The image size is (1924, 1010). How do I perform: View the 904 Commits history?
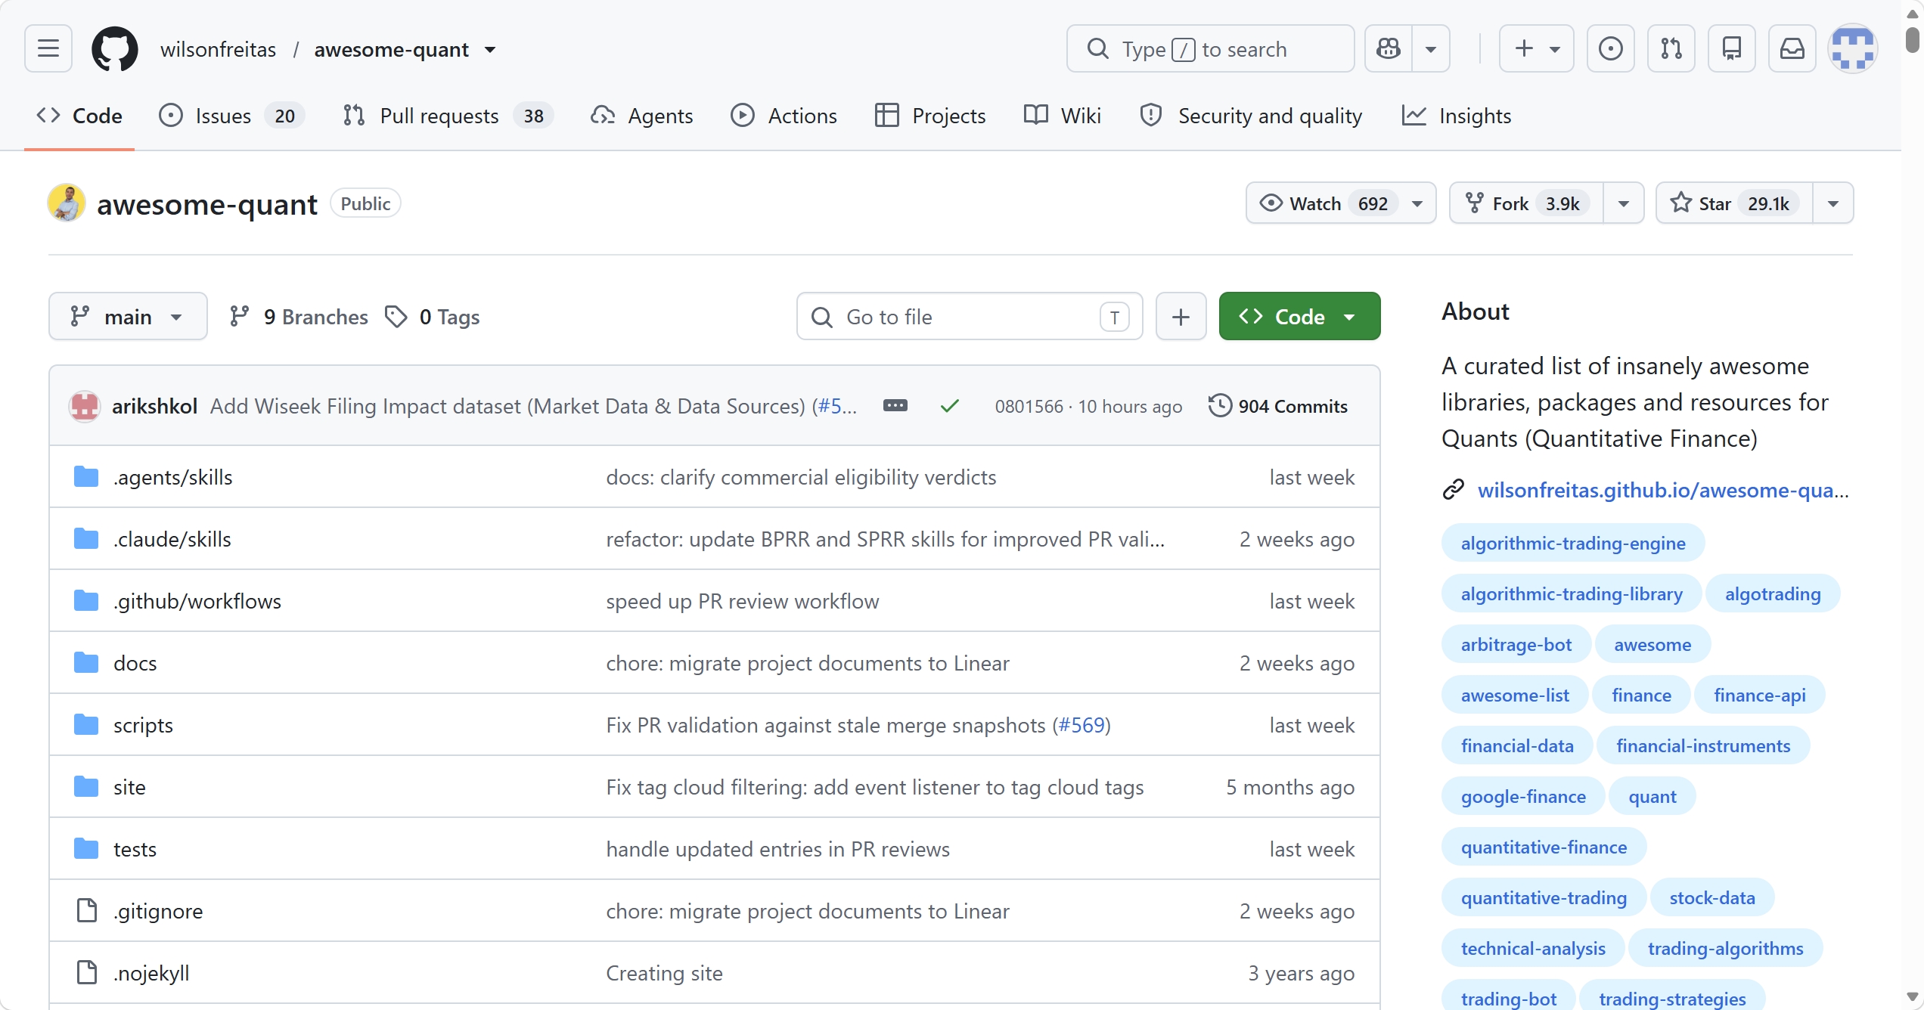click(1278, 406)
